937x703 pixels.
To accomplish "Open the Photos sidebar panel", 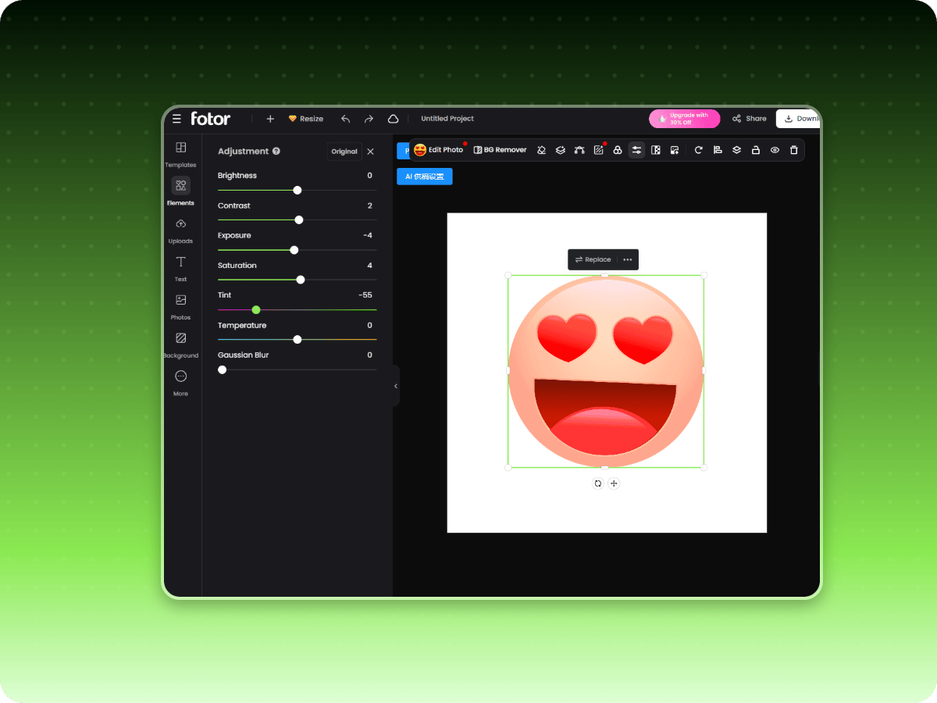I will (x=180, y=306).
